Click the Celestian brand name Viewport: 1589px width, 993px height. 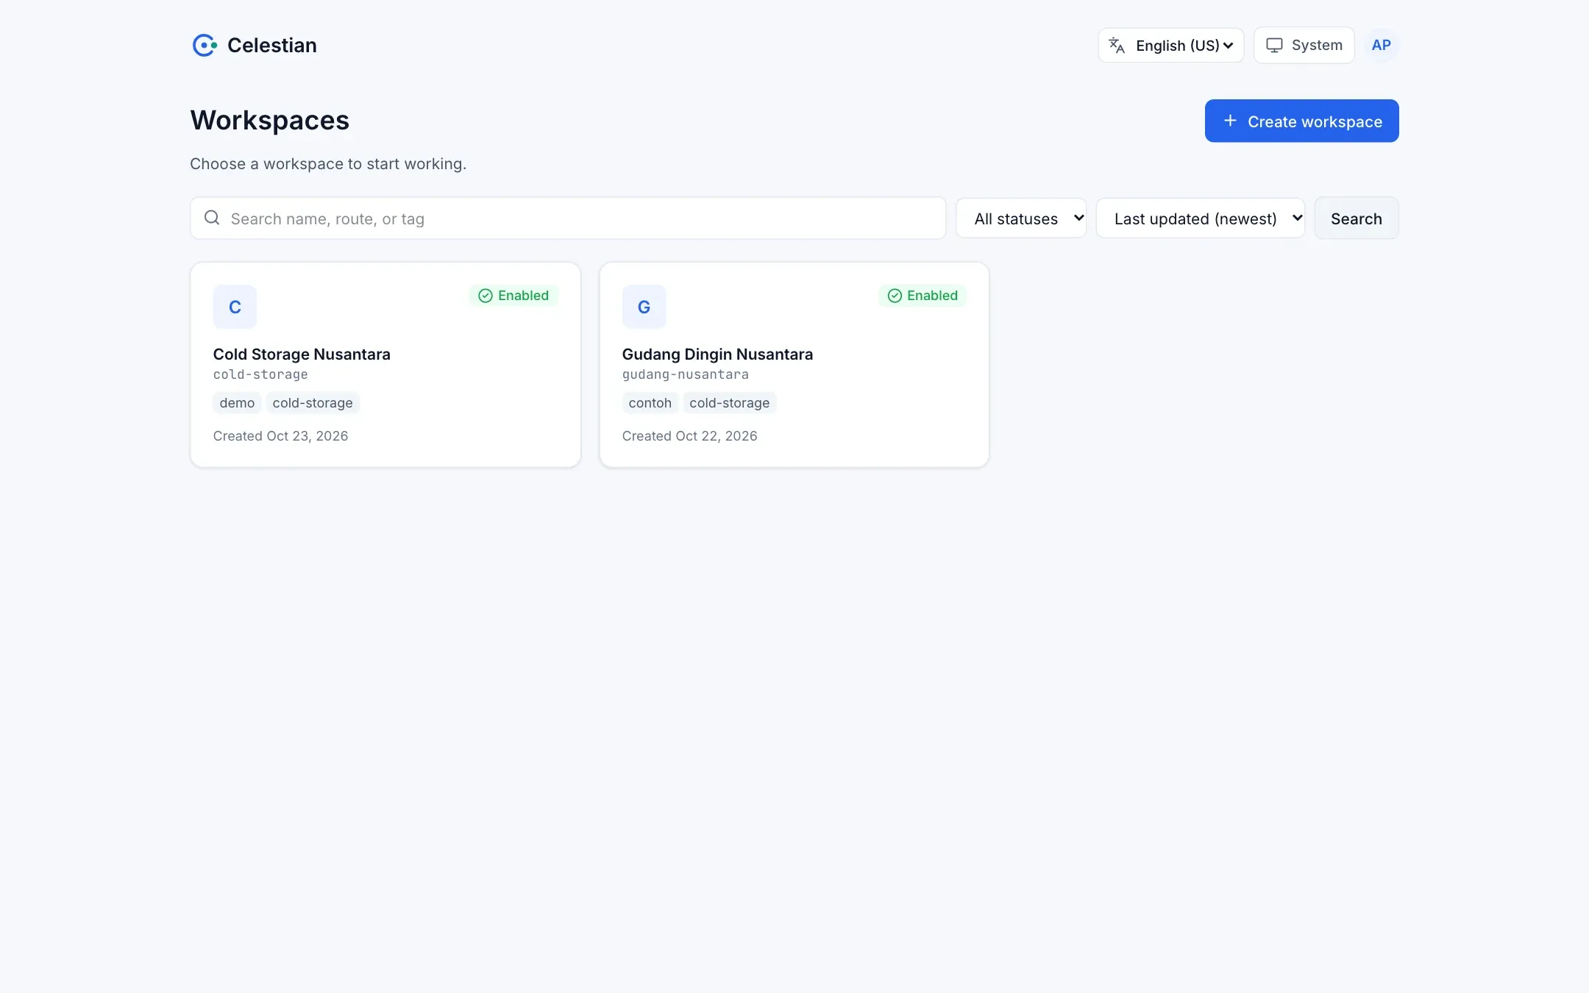coord(272,45)
